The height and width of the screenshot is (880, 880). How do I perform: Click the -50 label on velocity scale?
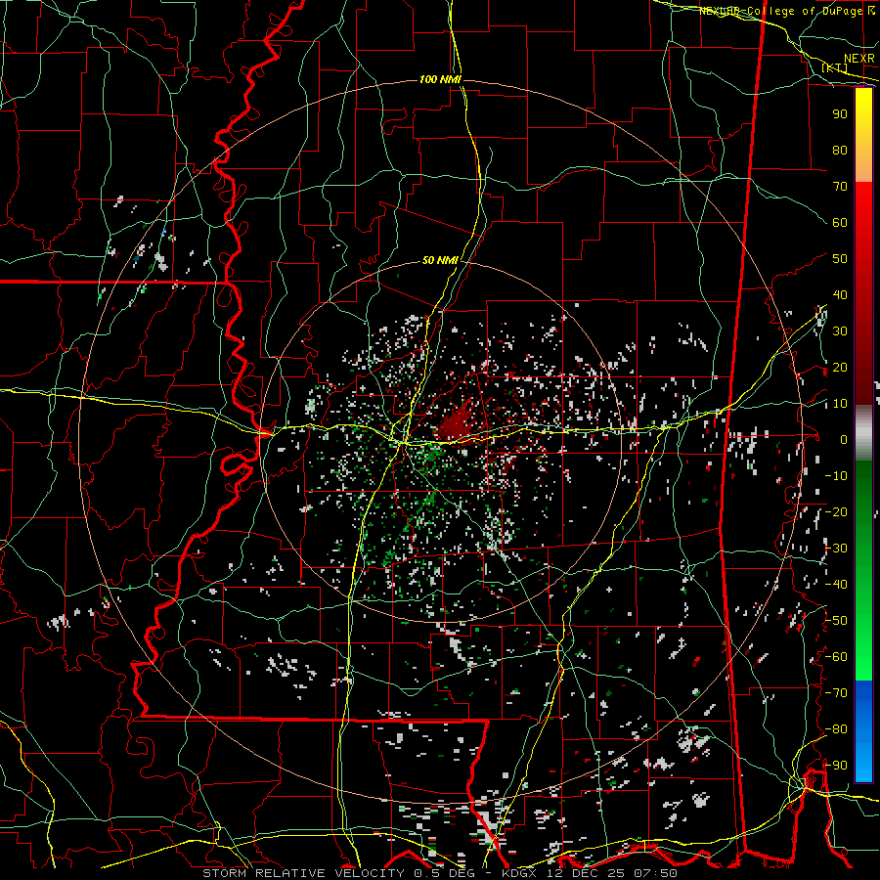click(836, 621)
